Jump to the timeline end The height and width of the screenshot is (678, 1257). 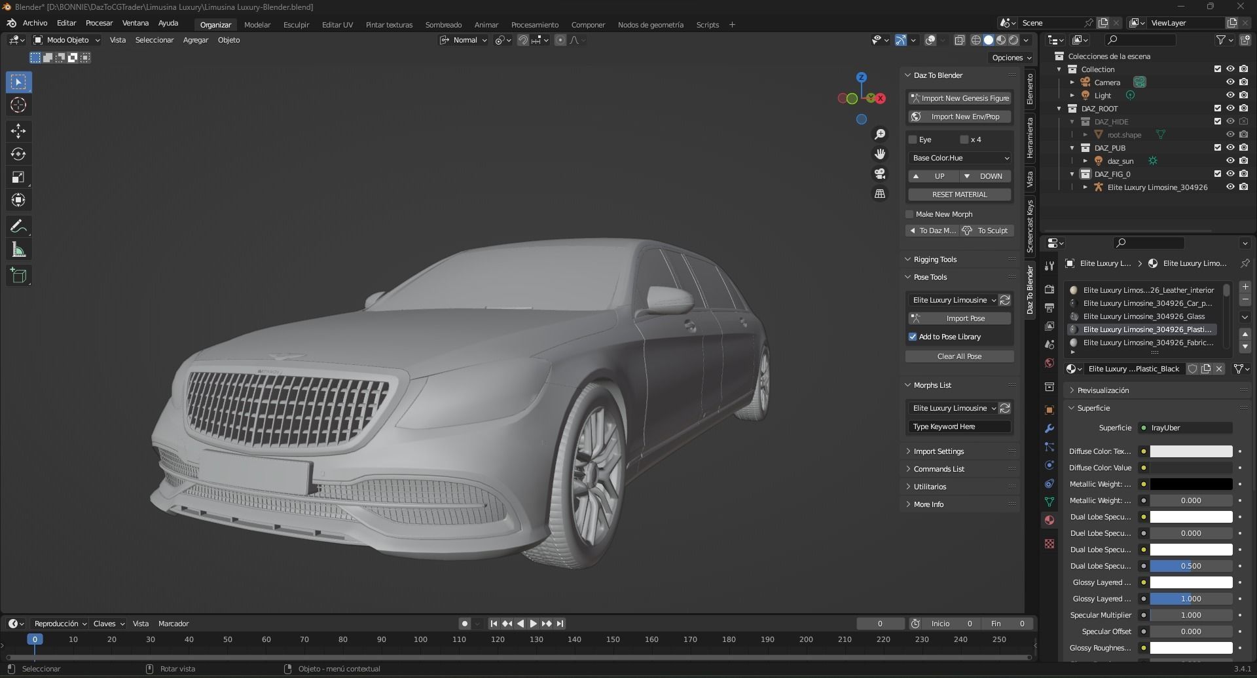point(560,624)
